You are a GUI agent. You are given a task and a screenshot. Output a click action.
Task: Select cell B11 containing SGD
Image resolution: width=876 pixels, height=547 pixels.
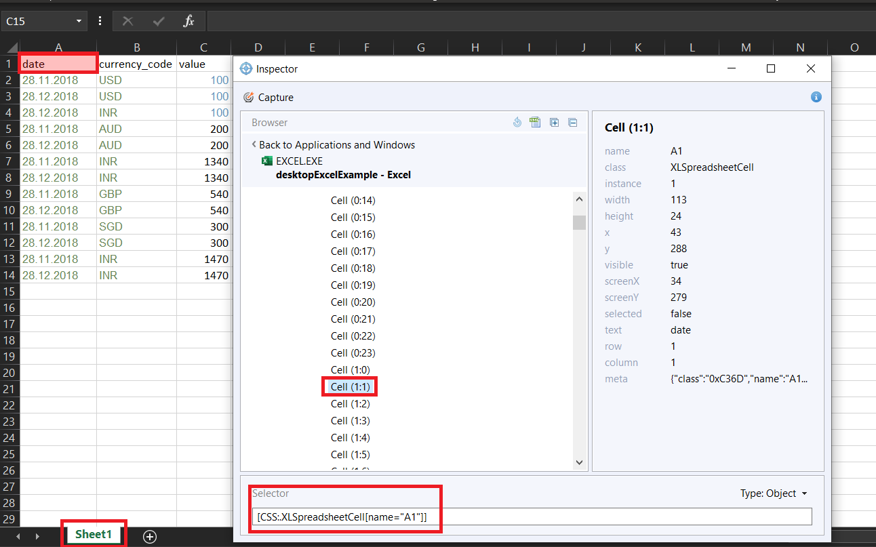[136, 226]
